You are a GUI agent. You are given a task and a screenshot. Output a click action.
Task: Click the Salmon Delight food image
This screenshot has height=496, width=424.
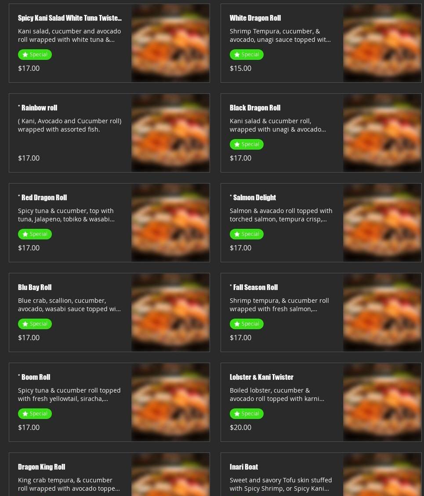(382, 223)
